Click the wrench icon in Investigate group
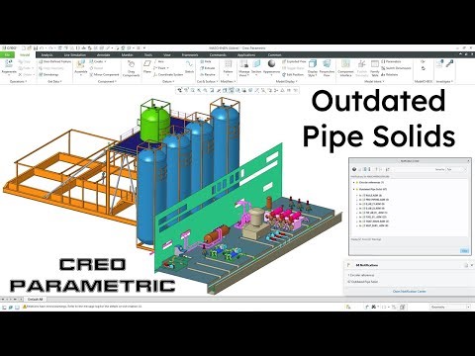Screen dimensions: 475x356 [x=449, y=63]
